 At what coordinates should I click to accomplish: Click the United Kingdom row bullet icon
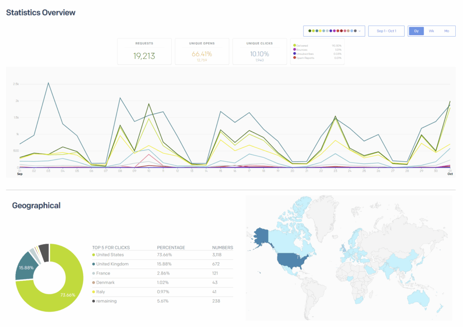94,264
